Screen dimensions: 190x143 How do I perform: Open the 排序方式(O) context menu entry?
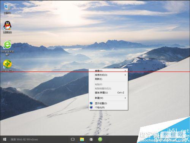tap(108, 75)
